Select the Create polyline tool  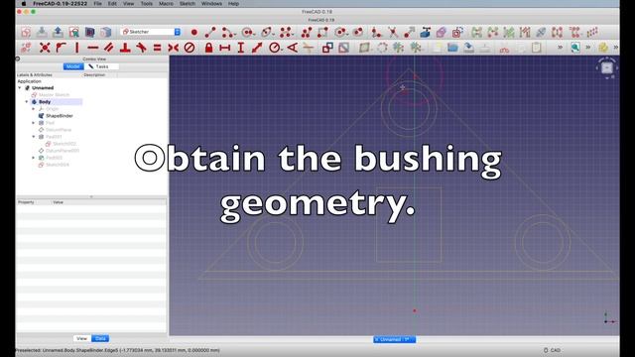307,33
